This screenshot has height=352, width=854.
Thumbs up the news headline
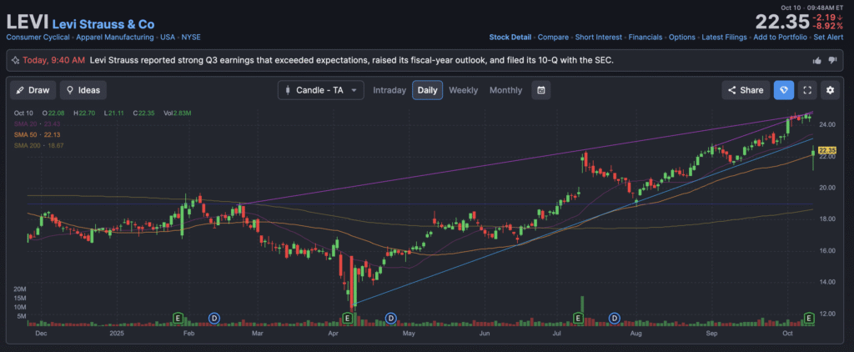click(x=817, y=60)
